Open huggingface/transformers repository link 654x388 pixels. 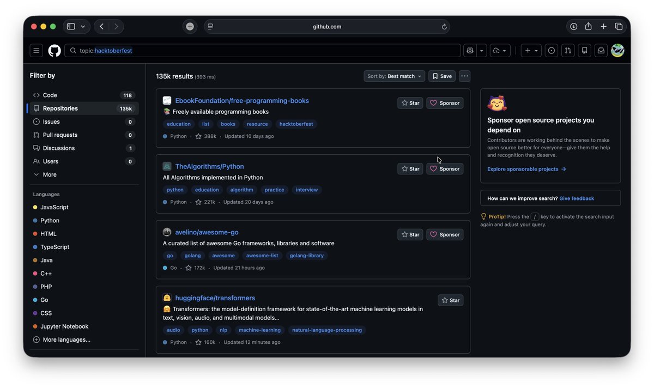[x=215, y=298]
